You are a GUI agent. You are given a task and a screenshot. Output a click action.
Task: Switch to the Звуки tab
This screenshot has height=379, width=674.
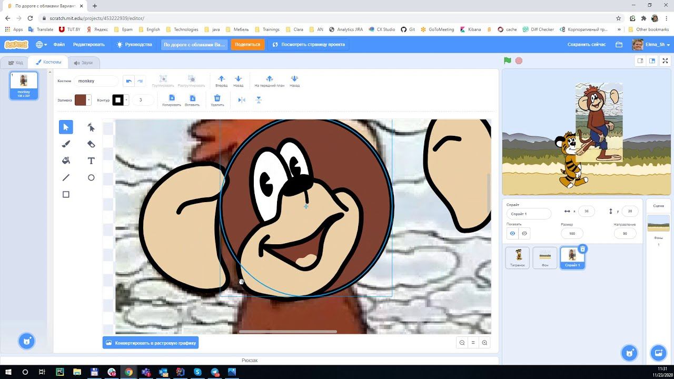[83, 63]
